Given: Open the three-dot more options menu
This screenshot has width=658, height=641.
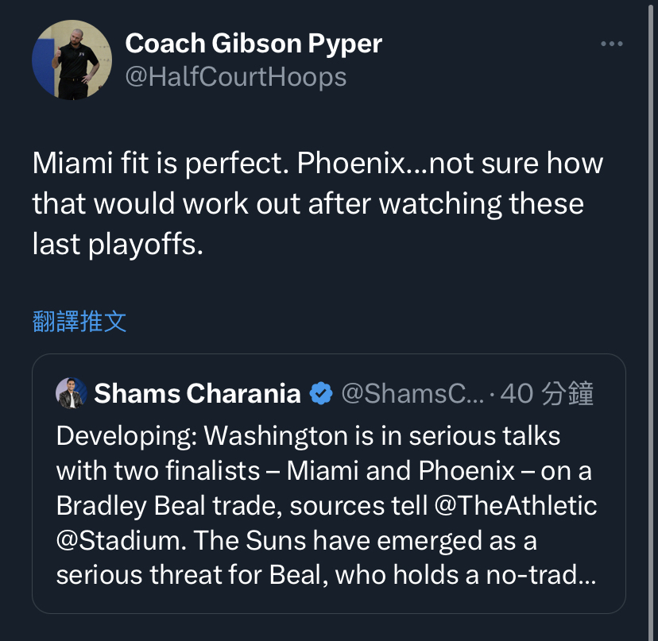Looking at the screenshot, I should point(611,44).
